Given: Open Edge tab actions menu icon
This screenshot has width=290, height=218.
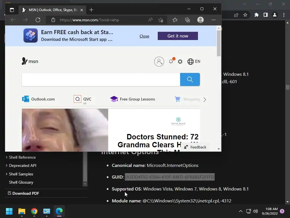Looking at the screenshot, I should pyautogui.click(x=12, y=10).
